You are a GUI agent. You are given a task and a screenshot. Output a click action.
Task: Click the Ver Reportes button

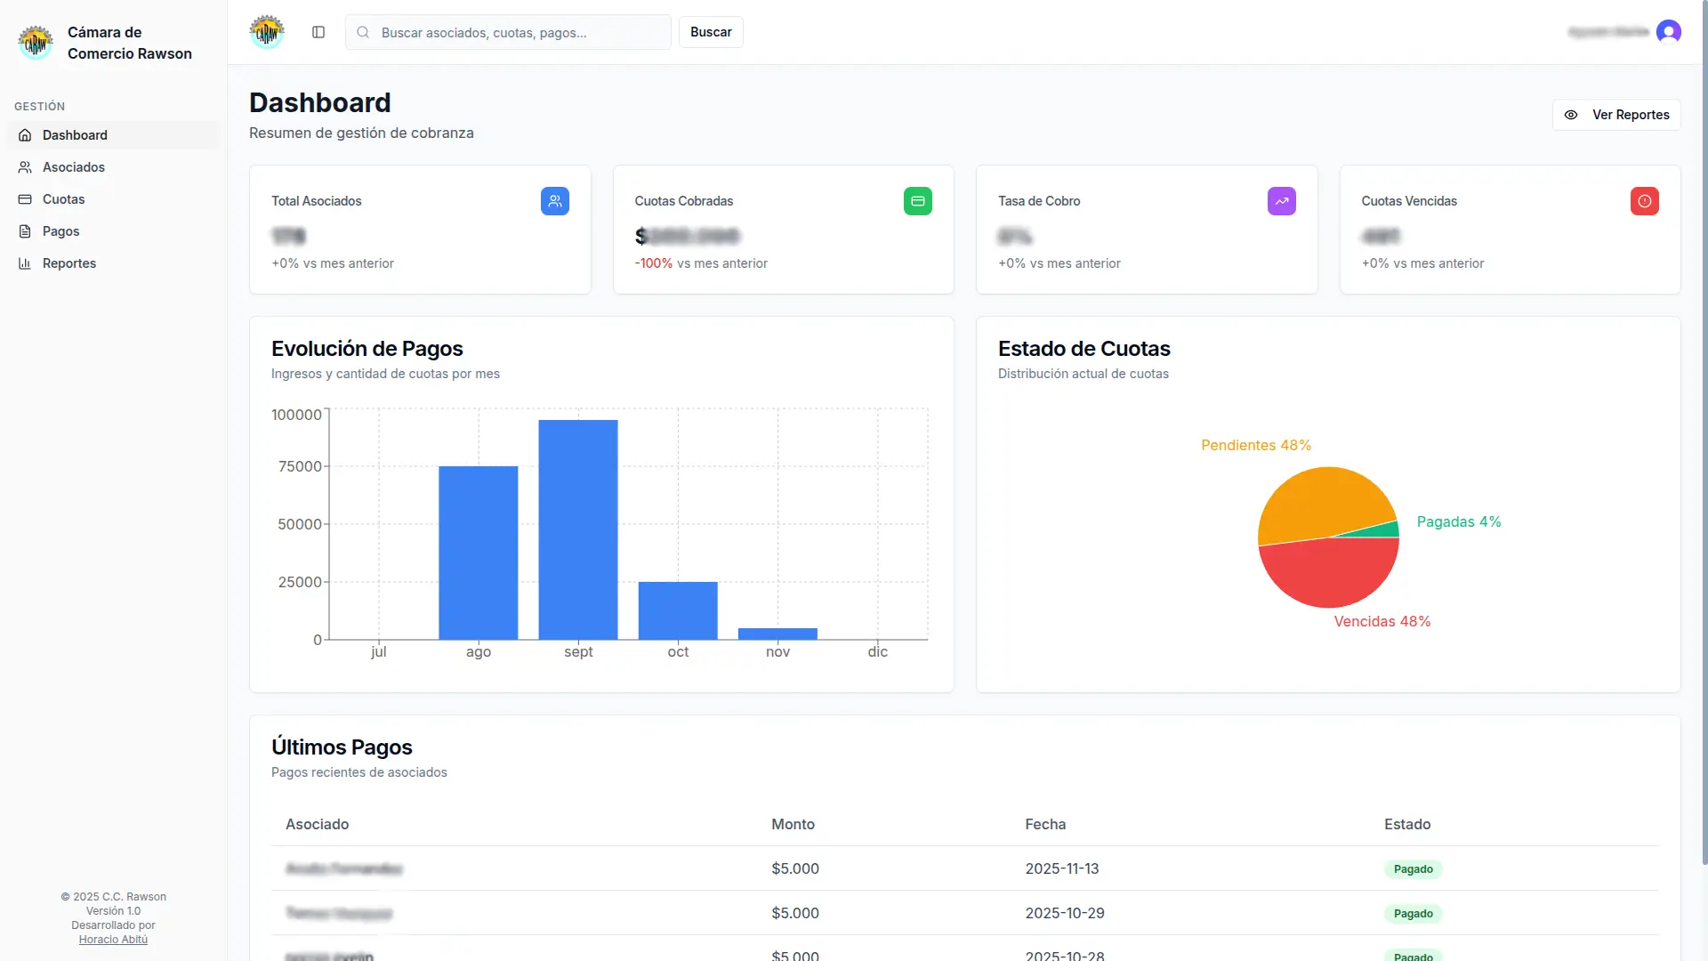pyautogui.click(x=1615, y=115)
